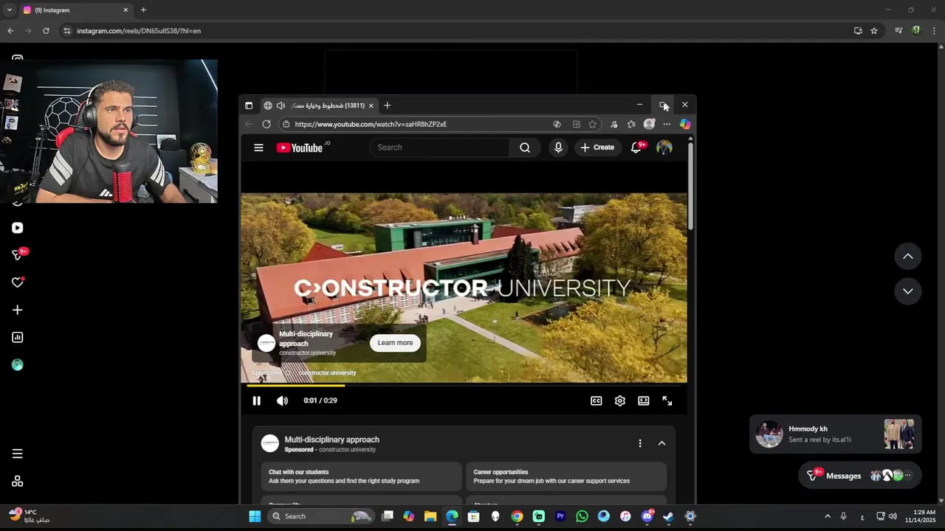This screenshot has width=945, height=531.
Task: Select the Instagram tab in Chrome
Action: (74, 10)
